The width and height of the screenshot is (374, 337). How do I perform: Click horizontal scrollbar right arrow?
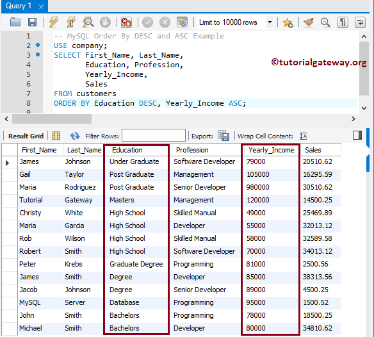click(x=354, y=119)
